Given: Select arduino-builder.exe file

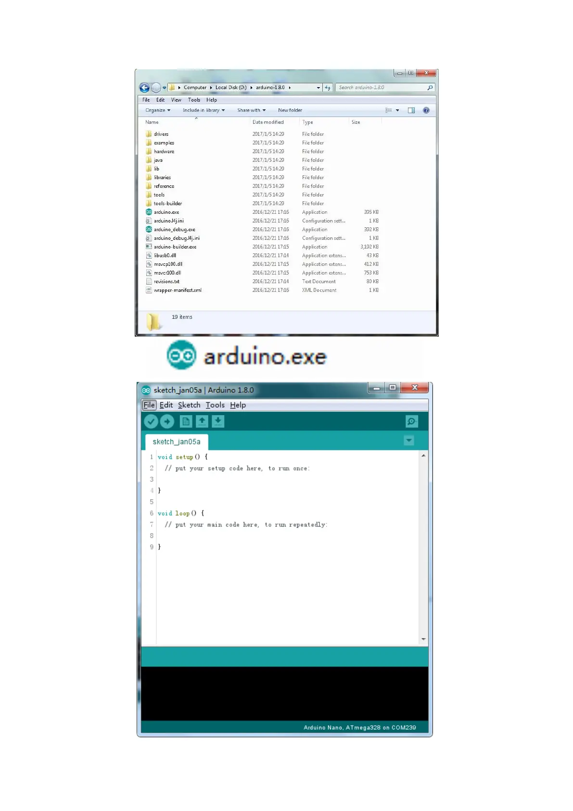Looking at the screenshot, I should click(x=175, y=247).
